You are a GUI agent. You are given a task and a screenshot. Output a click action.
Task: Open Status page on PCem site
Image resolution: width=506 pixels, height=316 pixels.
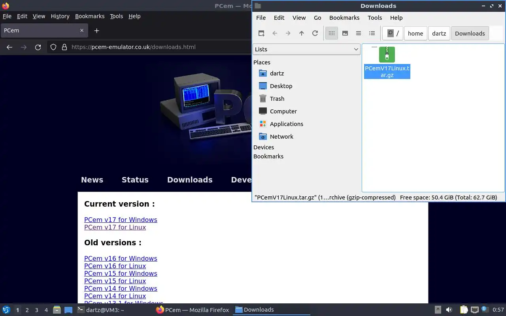(135, 180)
